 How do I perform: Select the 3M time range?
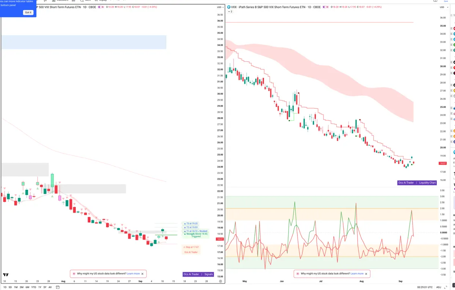point(21,287)
